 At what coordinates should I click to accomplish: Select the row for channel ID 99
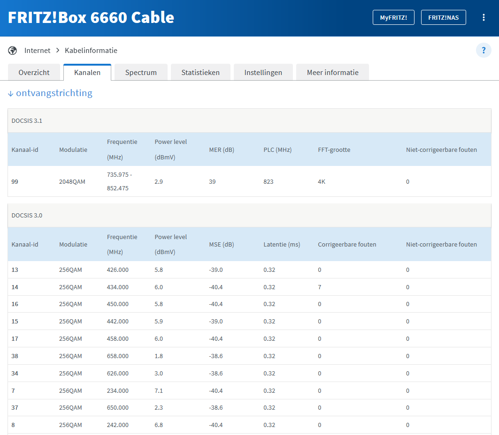(x=15, y=181)
